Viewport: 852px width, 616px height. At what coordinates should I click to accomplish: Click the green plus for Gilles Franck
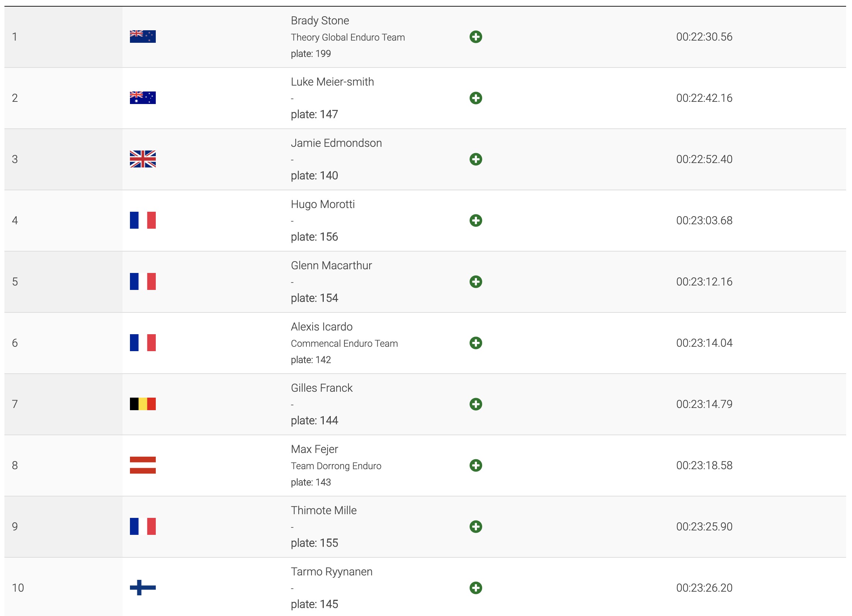coord(475,404)
